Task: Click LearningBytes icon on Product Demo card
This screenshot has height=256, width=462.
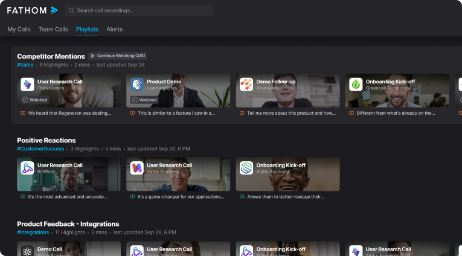Action: pos(136,85)
